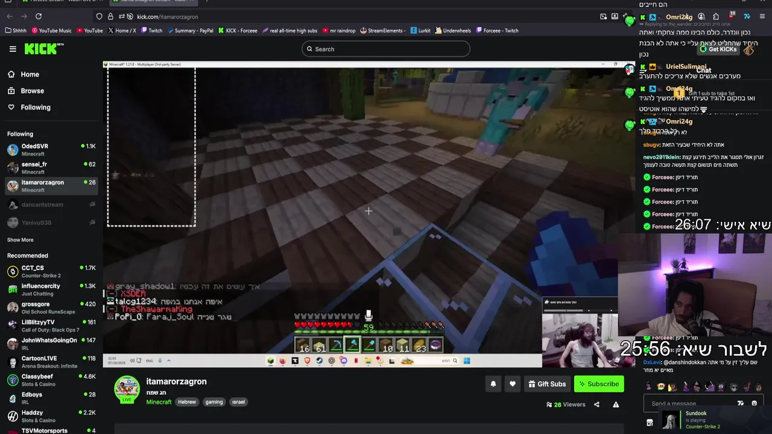Click the gaming tag
This screenshot has height=434, width=772.
click(214, 402)
